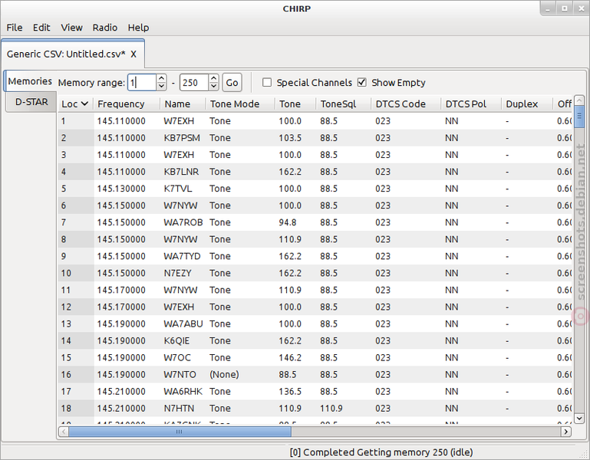Sort by the Name column header

(183, 104)
